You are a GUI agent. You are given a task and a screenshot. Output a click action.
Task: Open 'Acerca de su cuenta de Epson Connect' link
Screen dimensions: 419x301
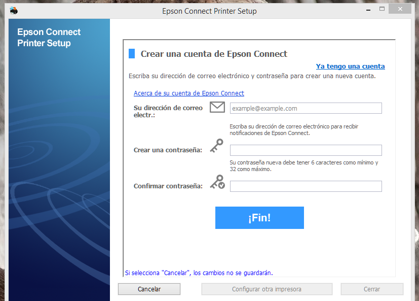pyautogui.click(x=189, y=93)
